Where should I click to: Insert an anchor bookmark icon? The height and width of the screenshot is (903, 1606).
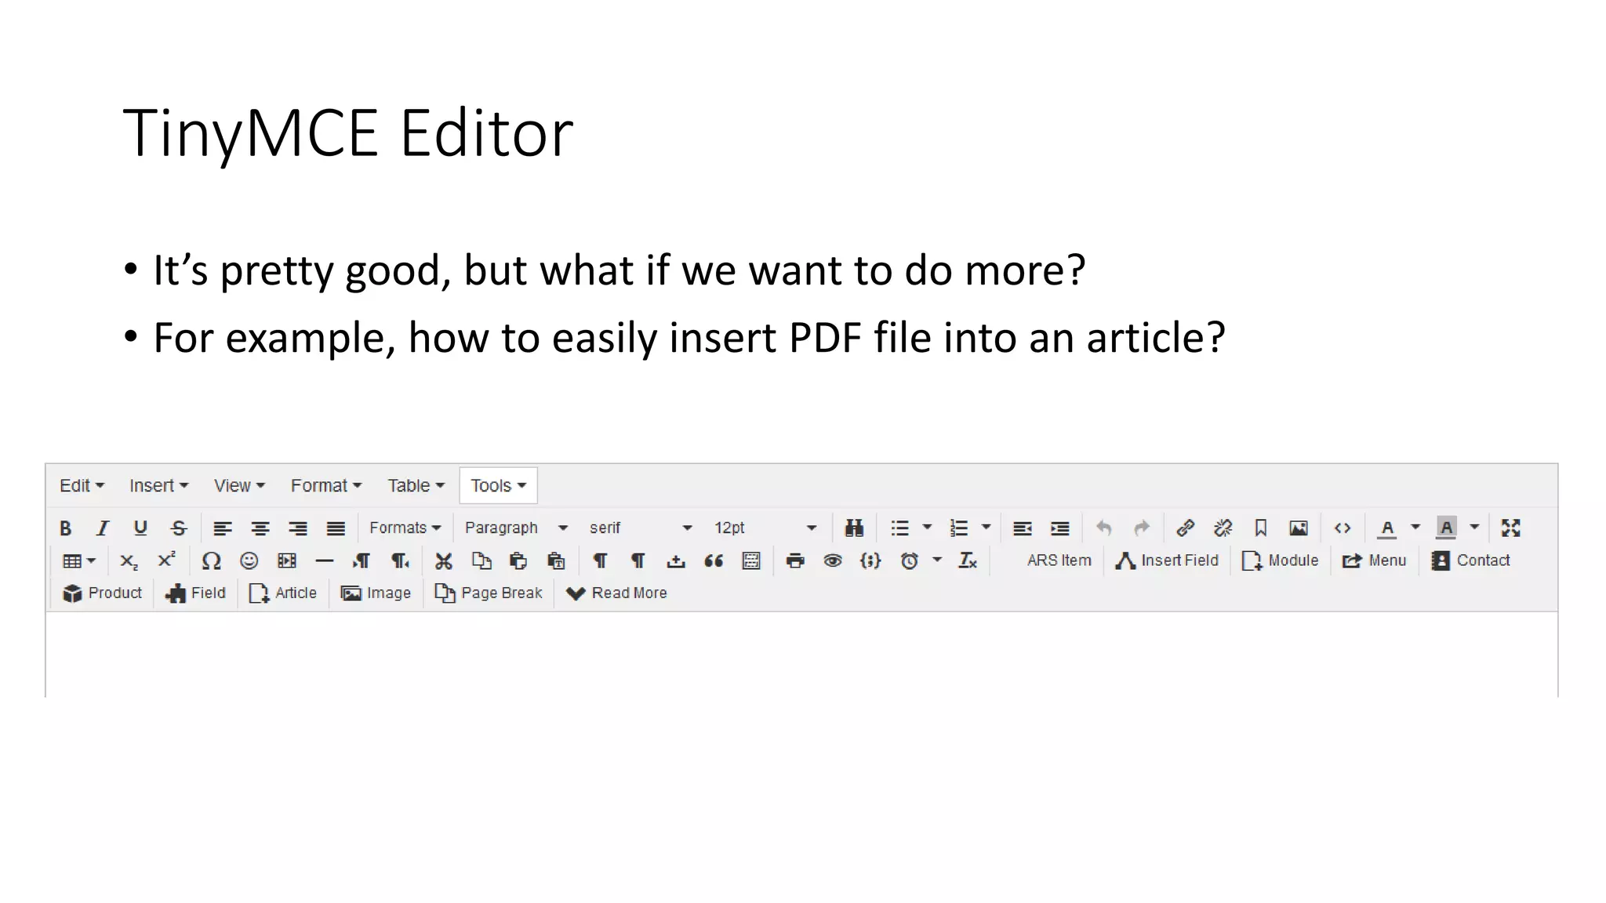coord(1261,528)
